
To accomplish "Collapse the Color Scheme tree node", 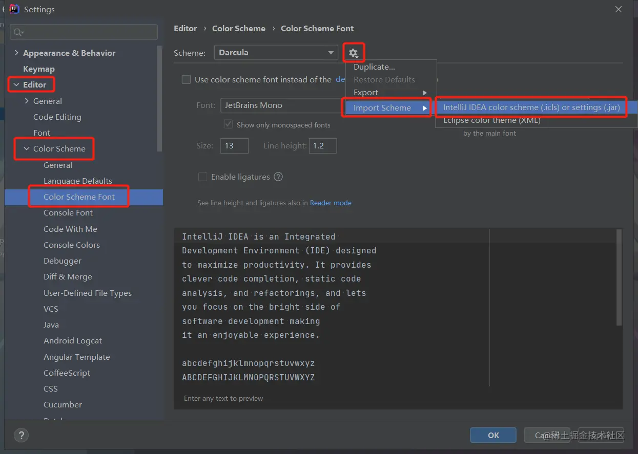I will coord(27,149).
